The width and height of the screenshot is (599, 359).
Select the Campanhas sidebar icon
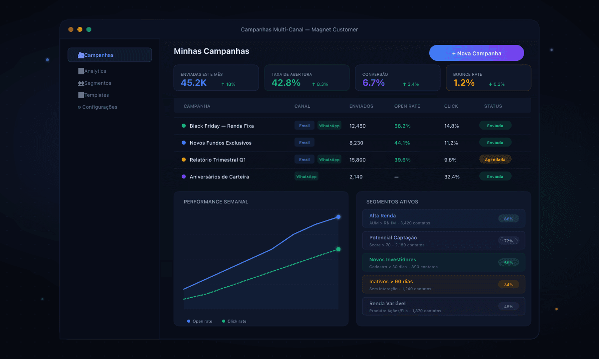tap(81, 55)
